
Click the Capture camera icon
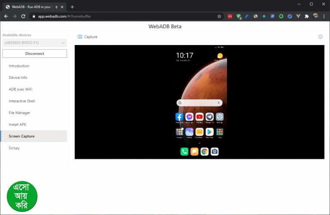[x=80, y=37]
